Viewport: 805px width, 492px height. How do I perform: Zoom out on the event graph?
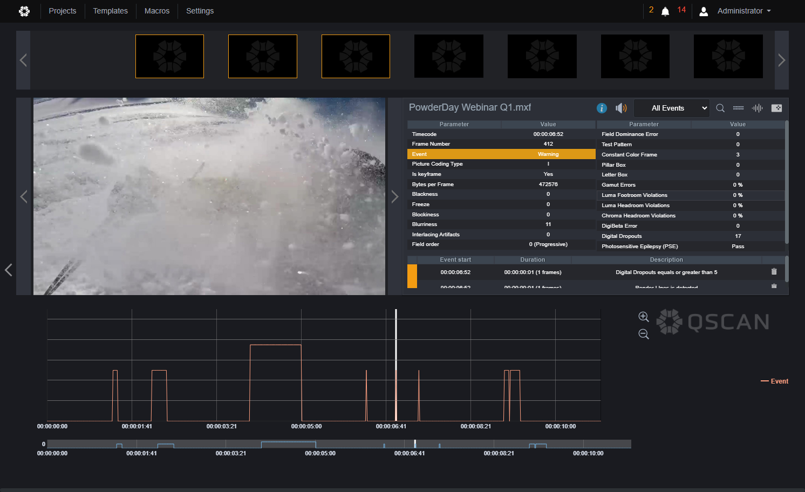644,334
